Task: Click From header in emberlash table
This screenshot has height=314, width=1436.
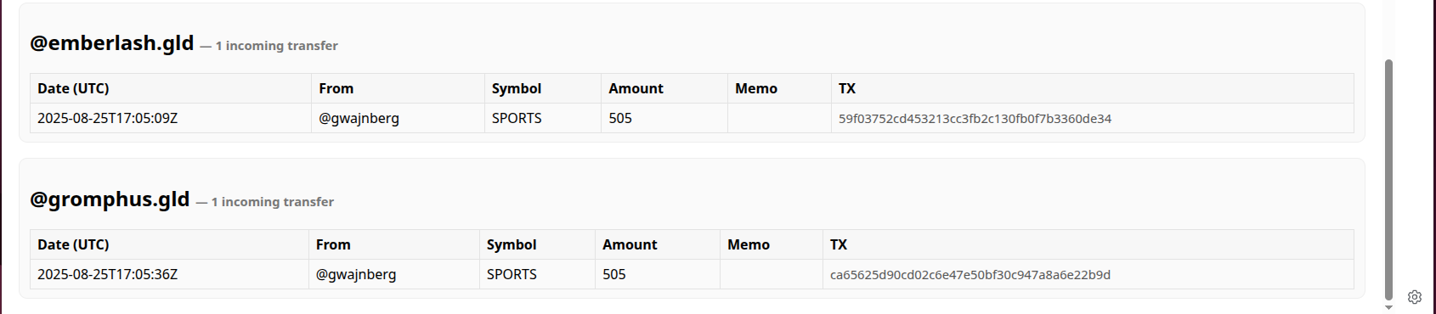Action: point(336,88)
